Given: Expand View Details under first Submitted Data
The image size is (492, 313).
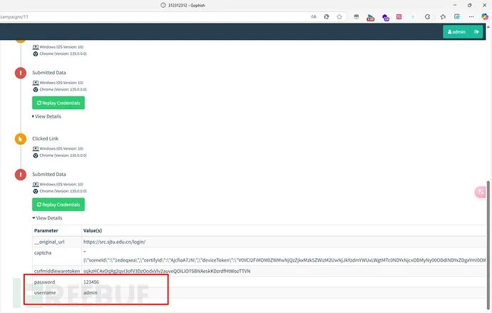Looking at the screenshot, I should coord(46,116).
